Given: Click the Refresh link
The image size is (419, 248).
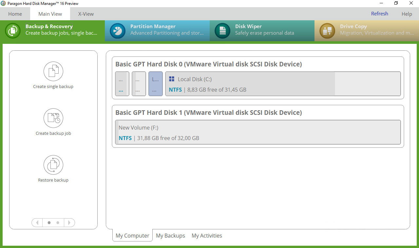Looking at the screenshot, I should click(x=379, y=13).
